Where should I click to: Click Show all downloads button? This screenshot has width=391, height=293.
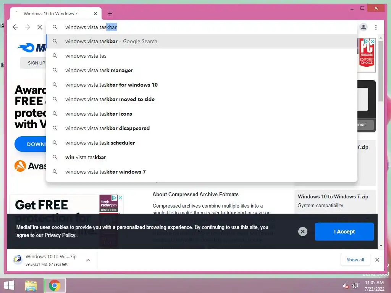click(355, 259)
